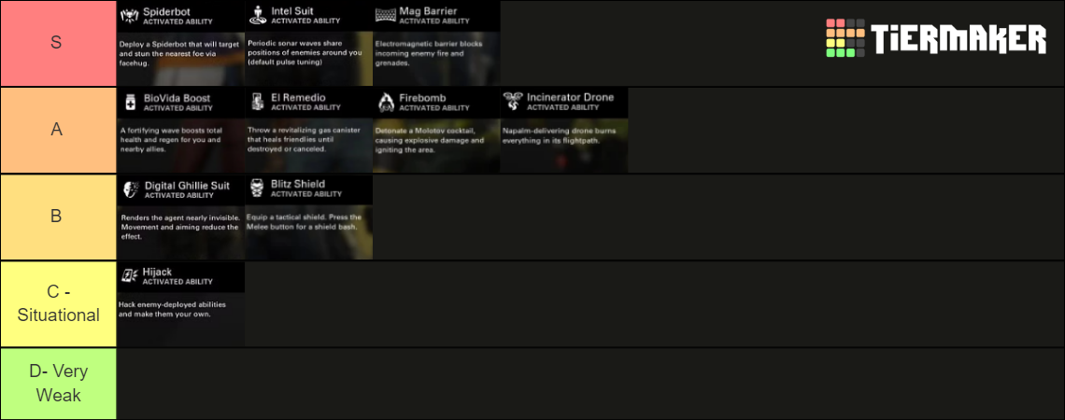Image resolution: width=1065 pixels, height=420 pixels.
Task: Click the Intel Suit ability icon
Action: tap(258, 15)
